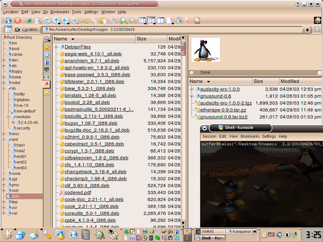Open Konsole window menu button left of title
Screen dimensions: 323x242
point(204,128)
